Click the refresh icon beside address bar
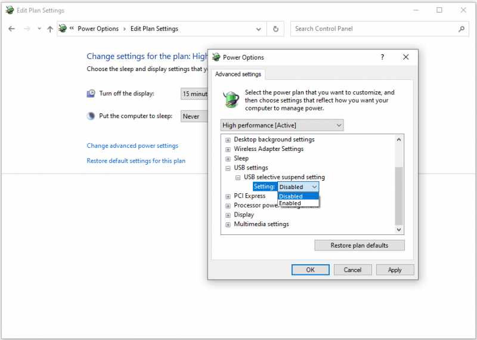 click(275, 29)
